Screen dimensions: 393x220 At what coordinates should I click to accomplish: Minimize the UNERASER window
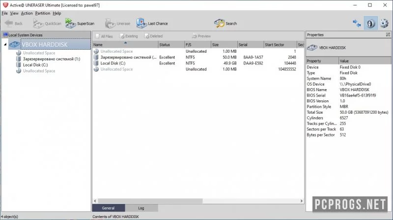tap(355, 5)
